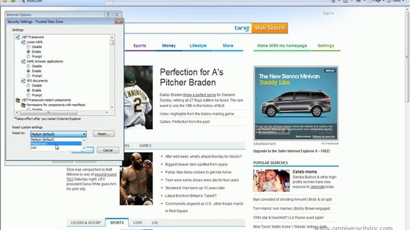Screen dimensions: 410x230
Task: Click the Bing search input field
Action: [x=178, y=28]
